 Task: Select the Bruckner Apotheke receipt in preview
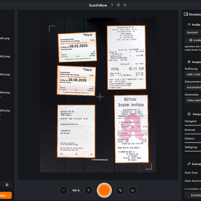(131, 129)
